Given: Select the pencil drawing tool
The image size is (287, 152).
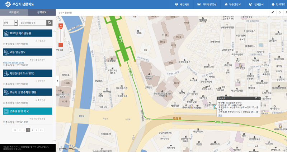Looking at the screenshot, I should [x=272, y=12].
